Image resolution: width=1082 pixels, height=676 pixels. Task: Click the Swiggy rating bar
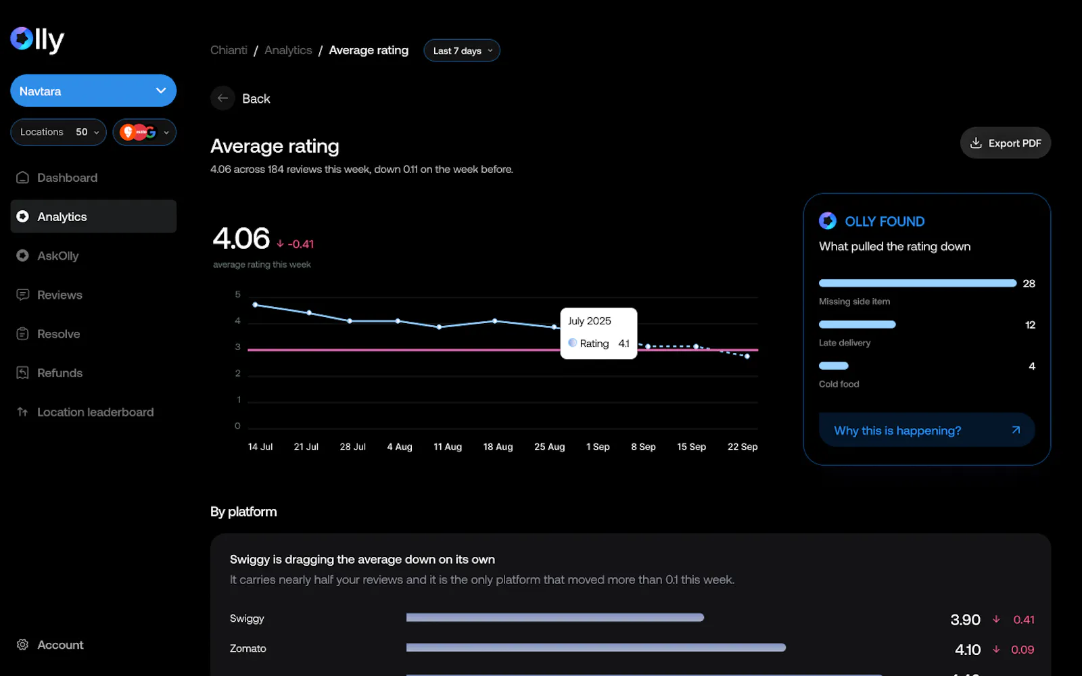(x=555, y=618)
